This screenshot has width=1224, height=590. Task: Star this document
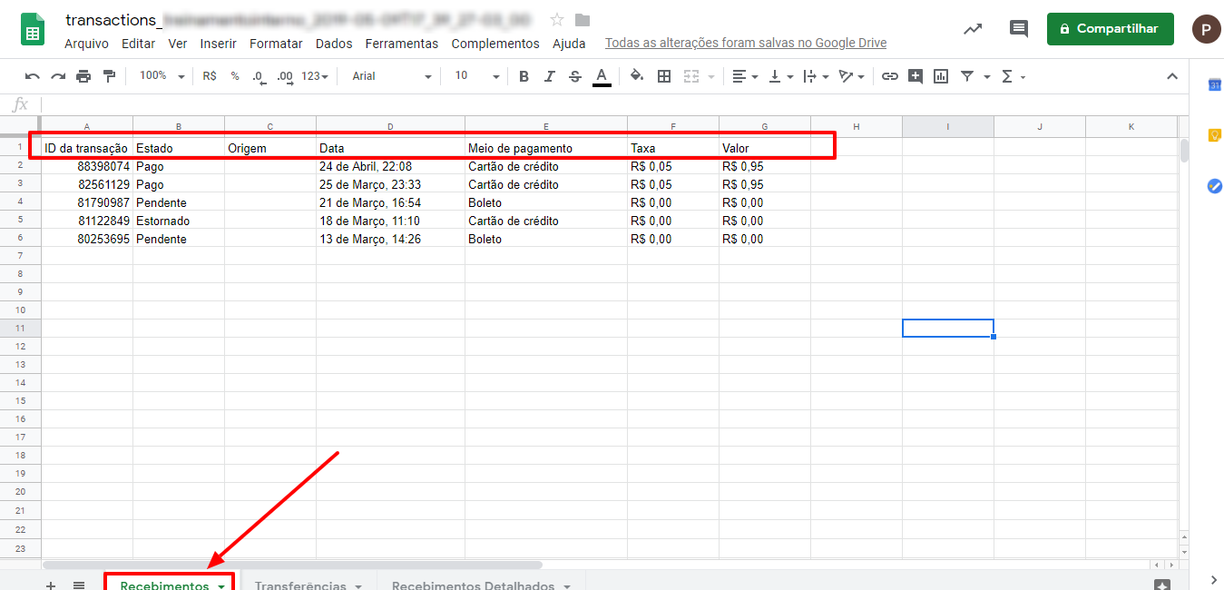557,20
